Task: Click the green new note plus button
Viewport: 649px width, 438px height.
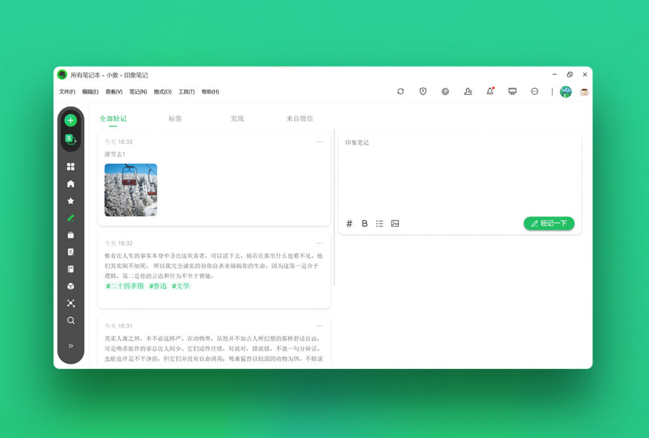Action: tap(70, 120)
